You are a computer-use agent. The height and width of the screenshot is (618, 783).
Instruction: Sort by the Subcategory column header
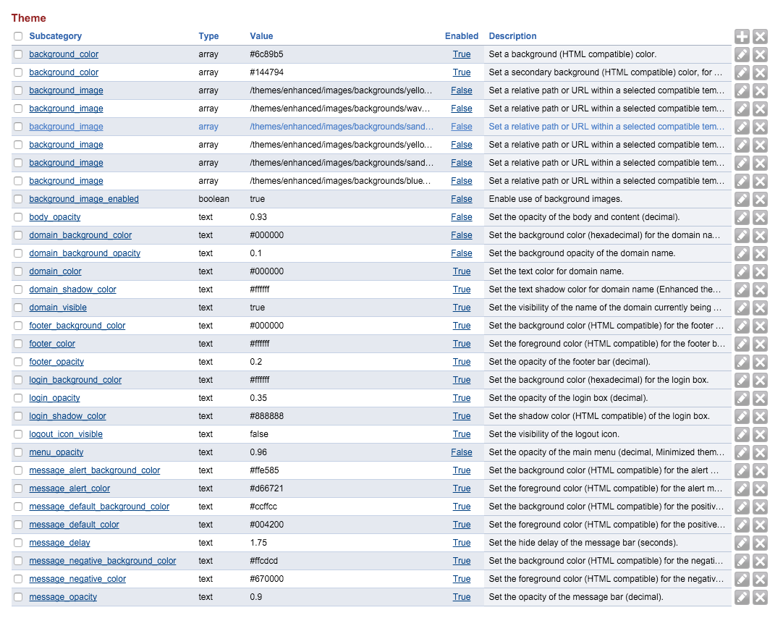(56, 36)
